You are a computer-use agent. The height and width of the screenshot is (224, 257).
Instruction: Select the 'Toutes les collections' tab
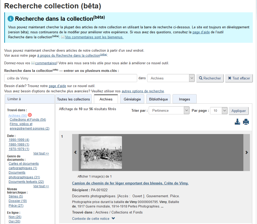coord(73,99)
